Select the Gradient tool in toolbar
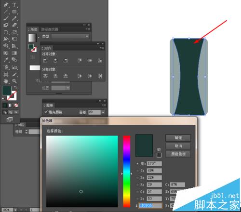 14,53
